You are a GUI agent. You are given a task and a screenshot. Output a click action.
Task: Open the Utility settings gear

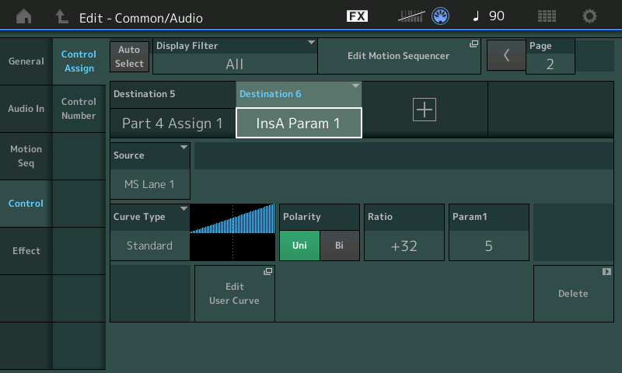pyautogui.click(x=590, y=16)
